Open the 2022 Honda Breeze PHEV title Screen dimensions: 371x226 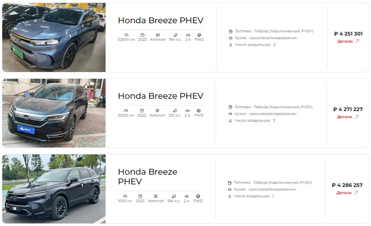pyautogui.click(x=161, y=96)
